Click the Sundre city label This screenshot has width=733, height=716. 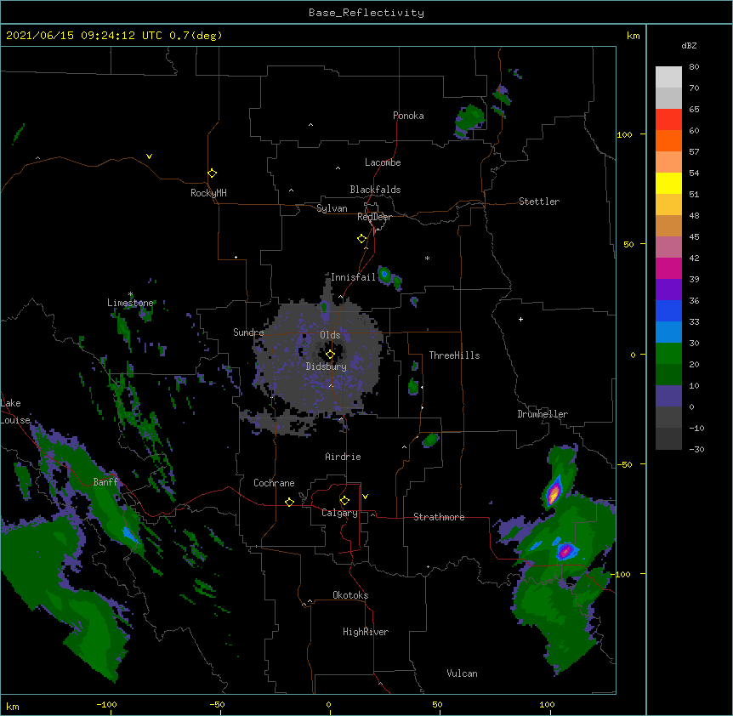click(x=248, y=332)
